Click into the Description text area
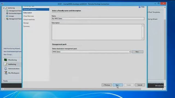This screenshot has height=98, width=175. pos(97,32)
